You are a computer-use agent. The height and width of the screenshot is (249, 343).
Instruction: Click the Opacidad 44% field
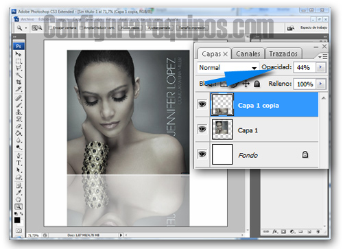(305, 67)
